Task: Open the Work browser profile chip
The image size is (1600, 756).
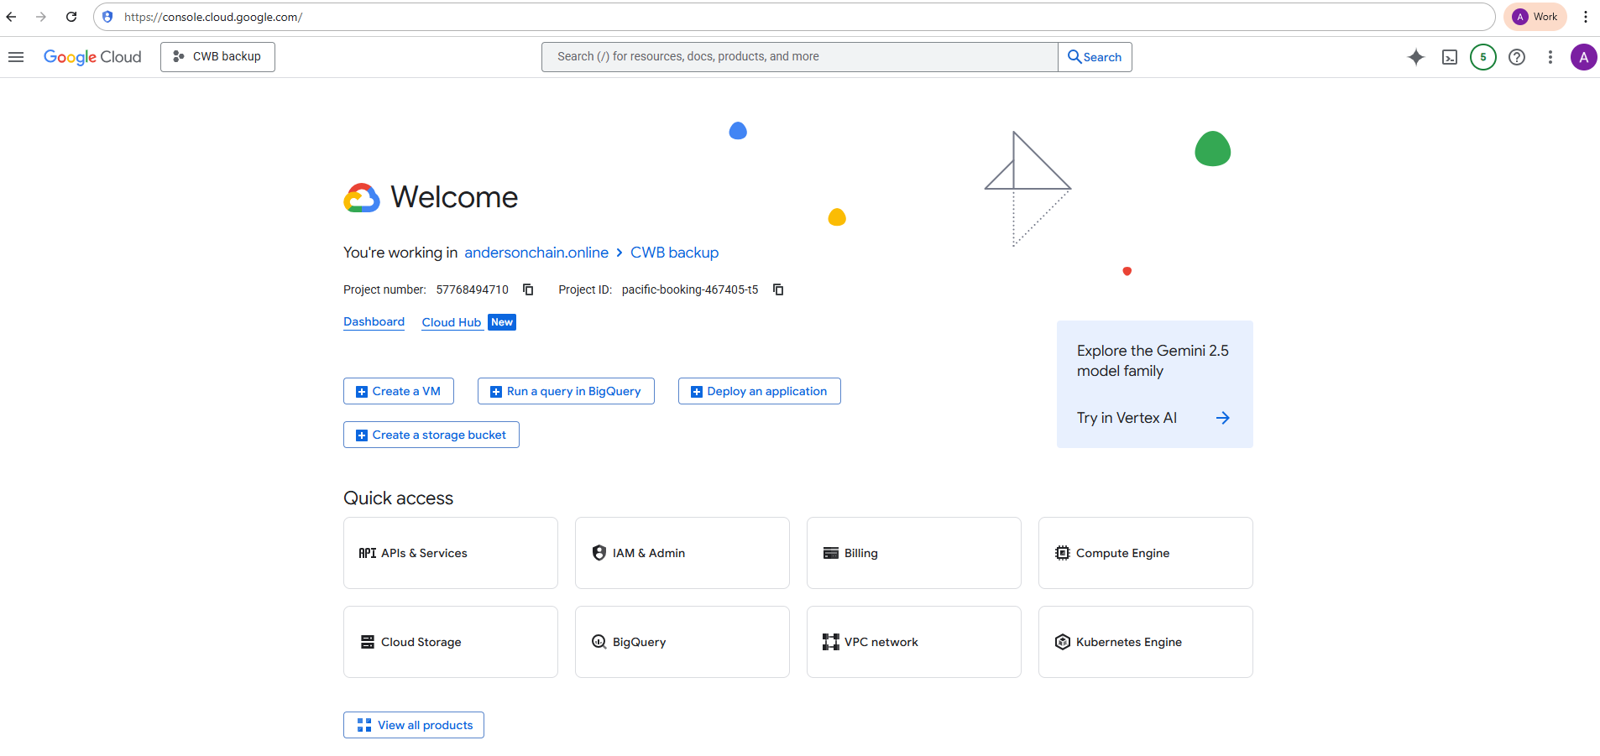Action: coord(1535,17)
